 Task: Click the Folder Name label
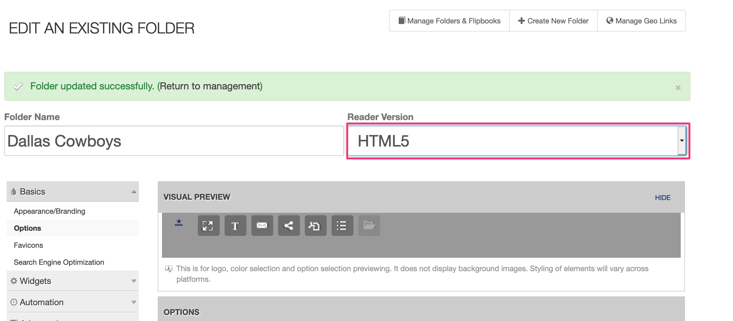tap(32, 117)
